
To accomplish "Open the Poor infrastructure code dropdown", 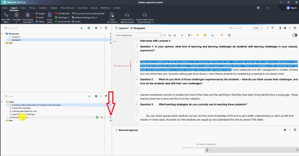I will 160,35.
